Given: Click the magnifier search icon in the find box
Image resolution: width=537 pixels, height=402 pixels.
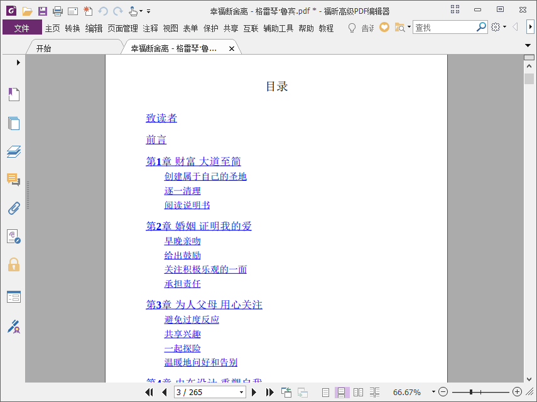Looking at the screenshot, I should 481,27.
